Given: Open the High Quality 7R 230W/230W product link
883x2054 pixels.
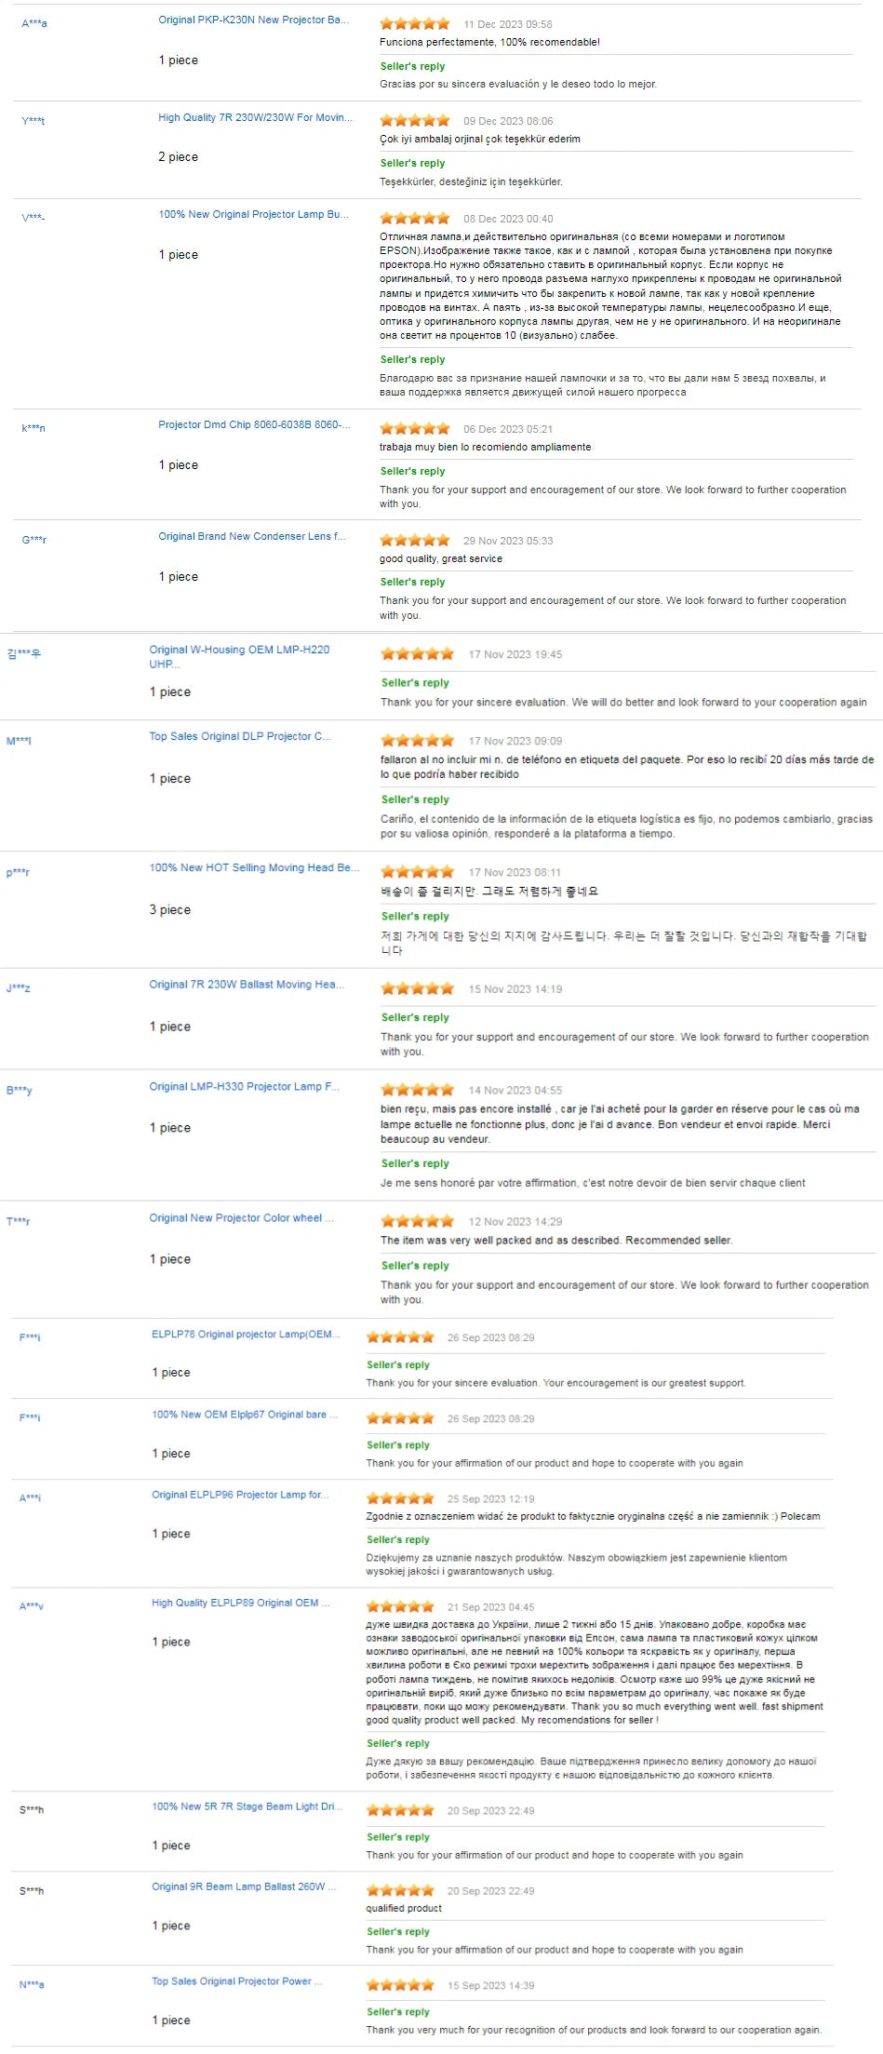Looking at the screenshot, I should point(256,117).
